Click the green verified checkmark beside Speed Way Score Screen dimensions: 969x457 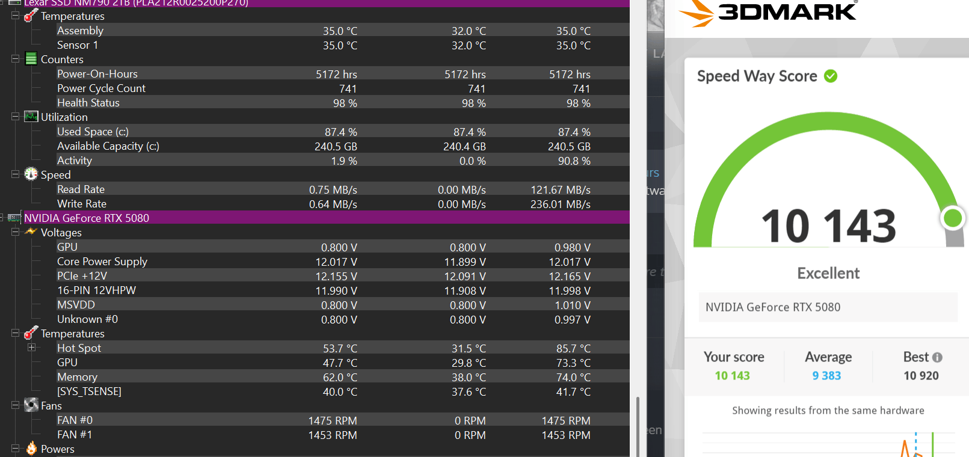[x=831, y=76]
